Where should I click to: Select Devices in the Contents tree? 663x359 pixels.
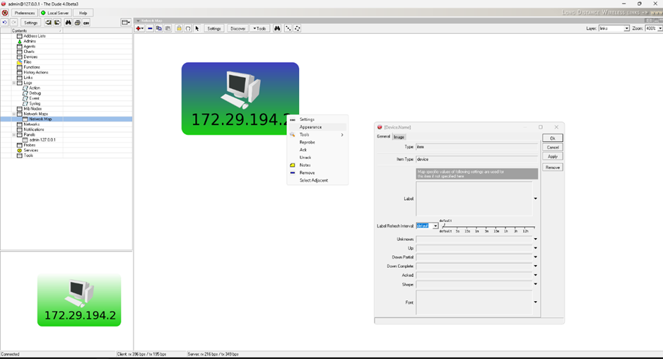tap(30, 57)
